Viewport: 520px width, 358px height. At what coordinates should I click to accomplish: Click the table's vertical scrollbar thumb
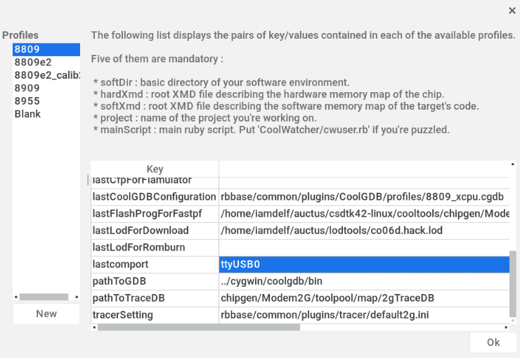click(514, 283)
